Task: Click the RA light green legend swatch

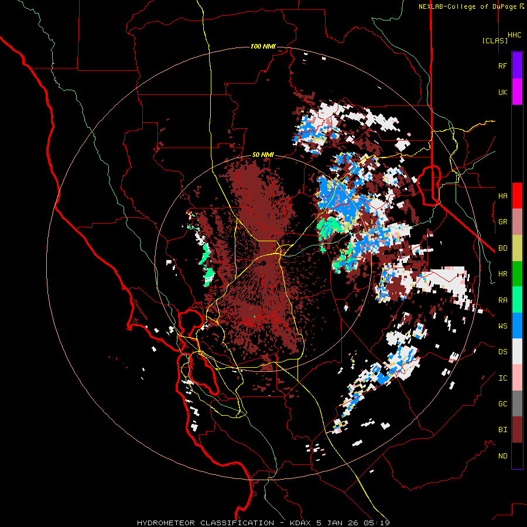Action: pos(517,300)
